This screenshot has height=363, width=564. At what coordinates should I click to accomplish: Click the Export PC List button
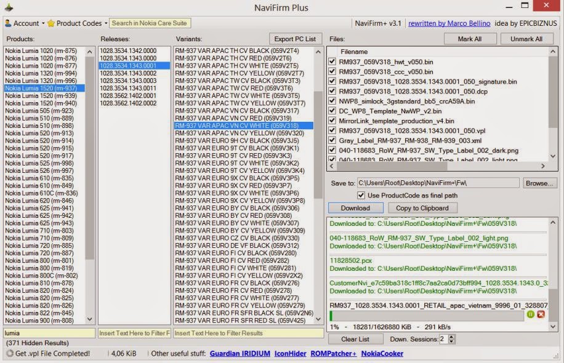(x=295, y=39)
